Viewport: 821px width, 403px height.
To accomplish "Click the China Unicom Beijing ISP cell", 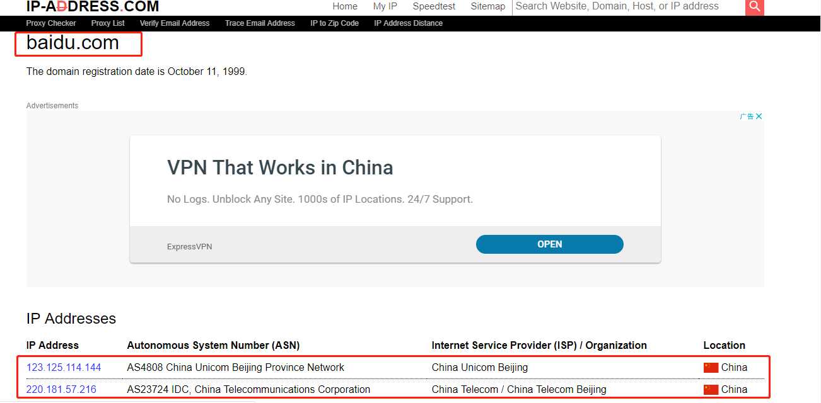I will point(480,368).
